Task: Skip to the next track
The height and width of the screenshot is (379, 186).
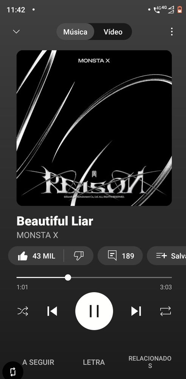Action: pos(136,311)
